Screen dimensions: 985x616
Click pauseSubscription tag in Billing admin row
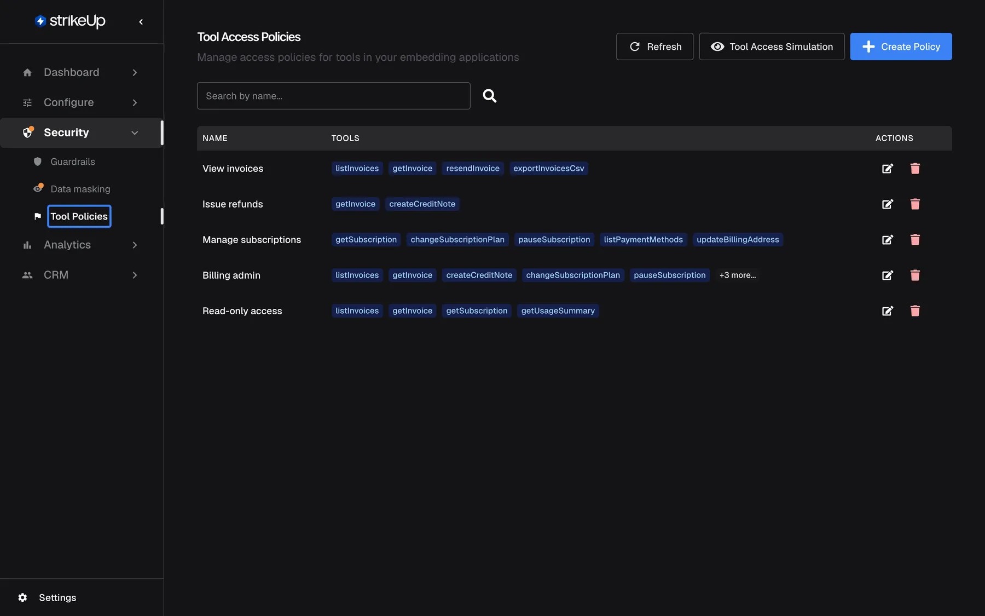[x=670, y=275]
